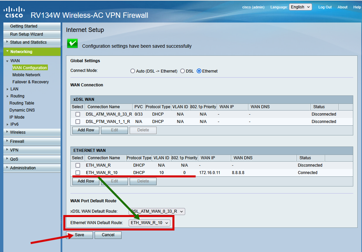This screenshot has height=252, width=362.
Task: Click the Save button
Action: click(x=79, y=235)
